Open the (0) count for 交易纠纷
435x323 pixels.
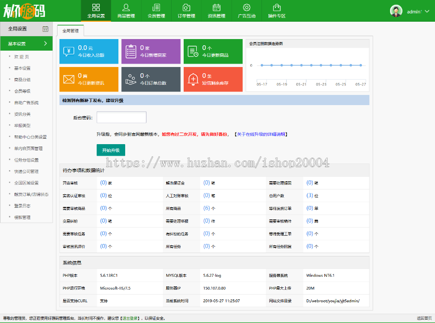tap(103, 221)
